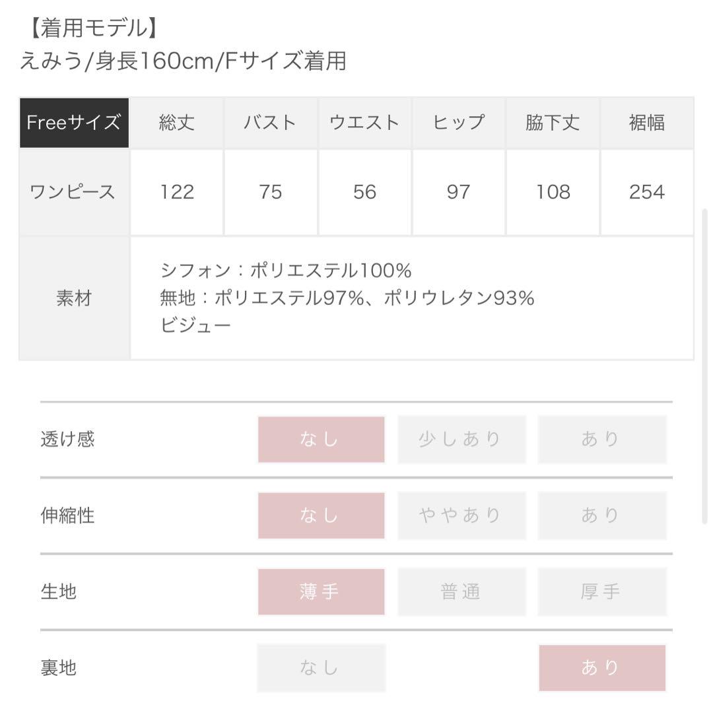Click the ワンピース row label
This screenshot has height=705, width=713.
[74, 192]
